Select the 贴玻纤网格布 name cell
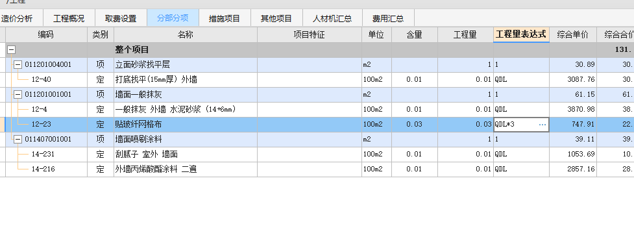 pyautogui.click(x=185, y=125)
